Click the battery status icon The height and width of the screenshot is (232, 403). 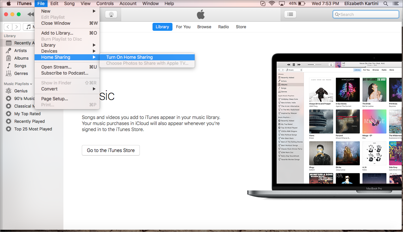302,3
